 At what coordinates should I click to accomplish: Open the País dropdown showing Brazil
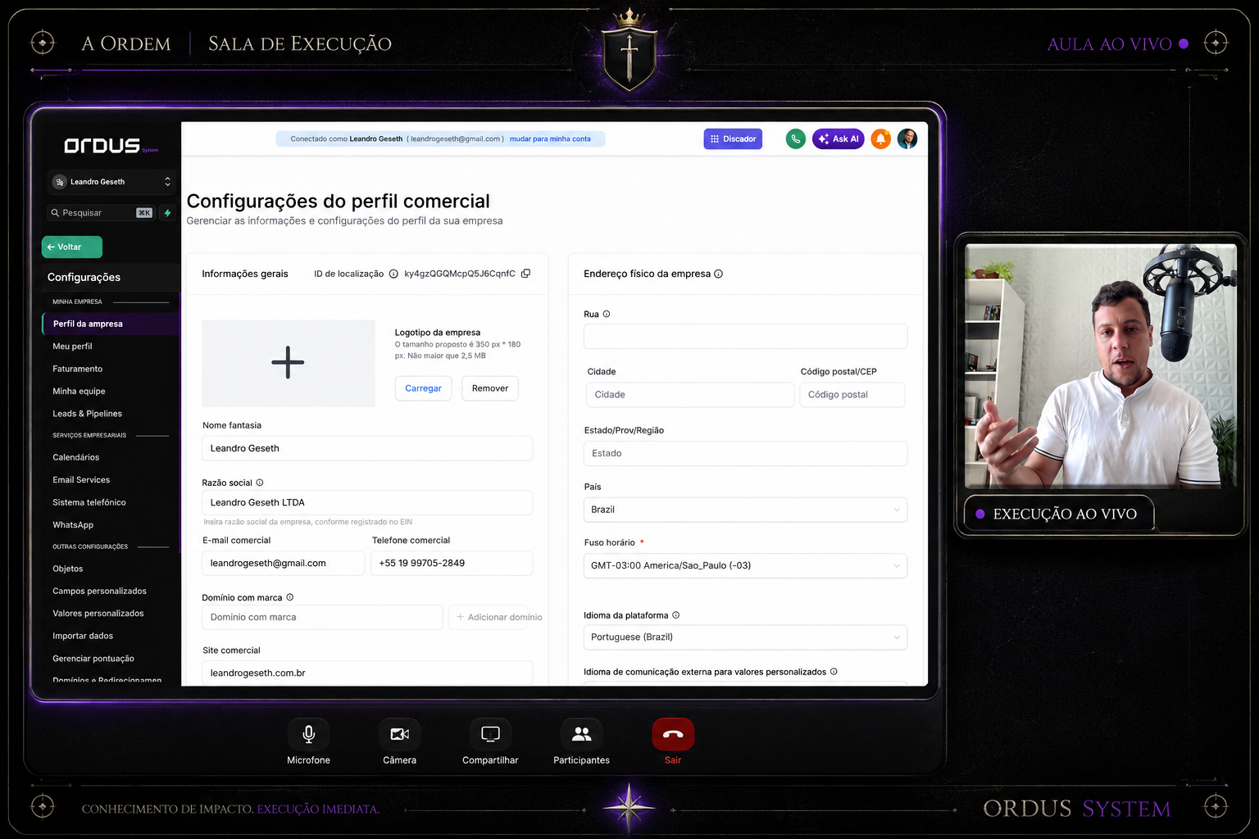click(x=745, y=510)
